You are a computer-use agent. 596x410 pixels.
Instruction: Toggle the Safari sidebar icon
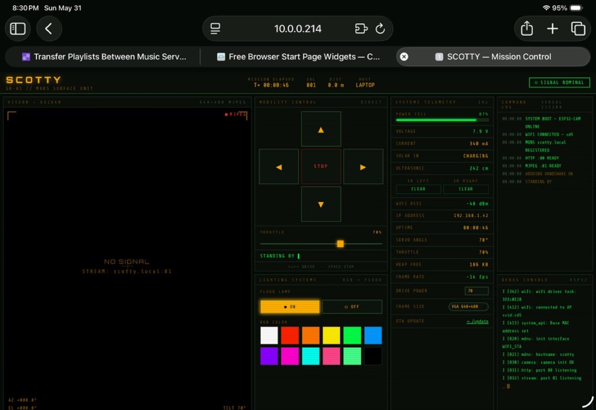click(x=18, y=29)
